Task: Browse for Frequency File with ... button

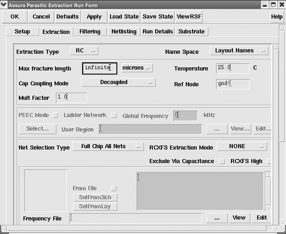Action: click(x=217, y=218)
